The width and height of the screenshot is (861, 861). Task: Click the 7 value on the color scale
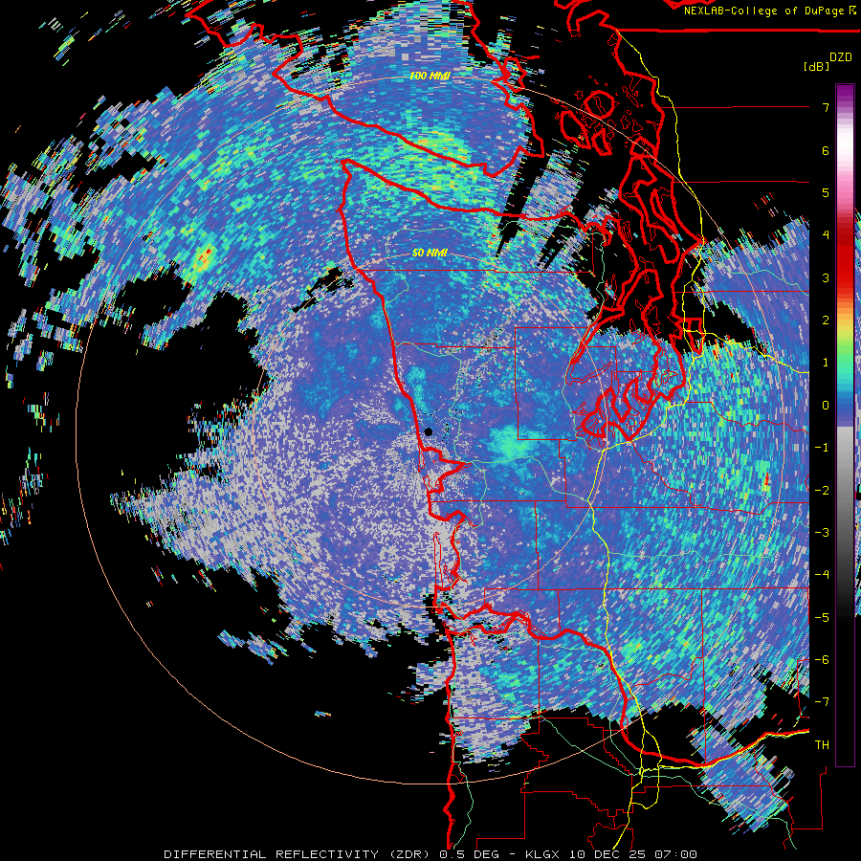[x=826, y=107]
